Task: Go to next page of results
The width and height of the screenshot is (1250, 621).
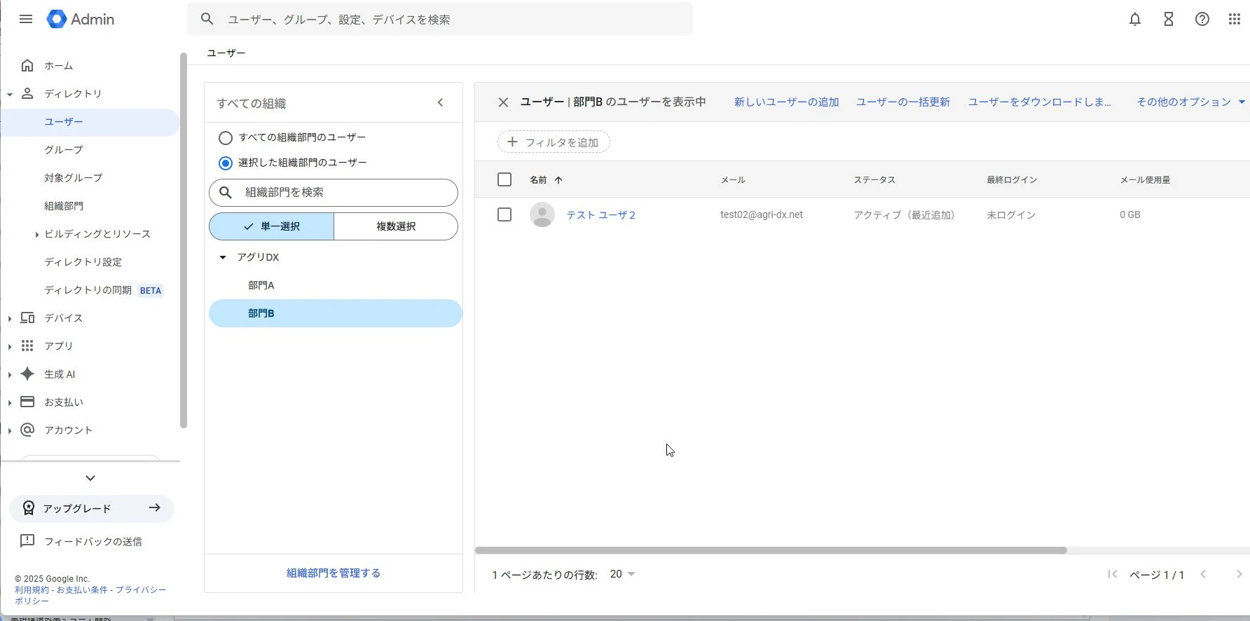Action: pos(1239,574)
